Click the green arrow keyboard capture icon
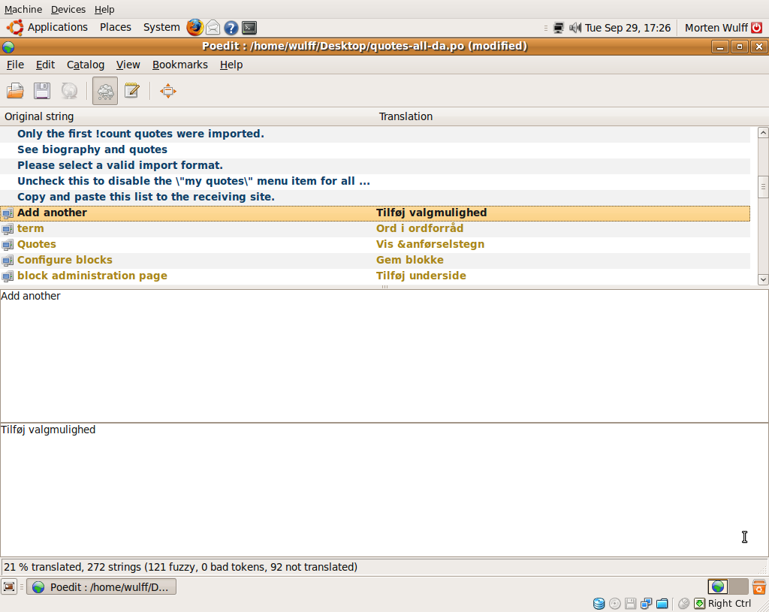The image size is (769, 612). pos(699,603)
